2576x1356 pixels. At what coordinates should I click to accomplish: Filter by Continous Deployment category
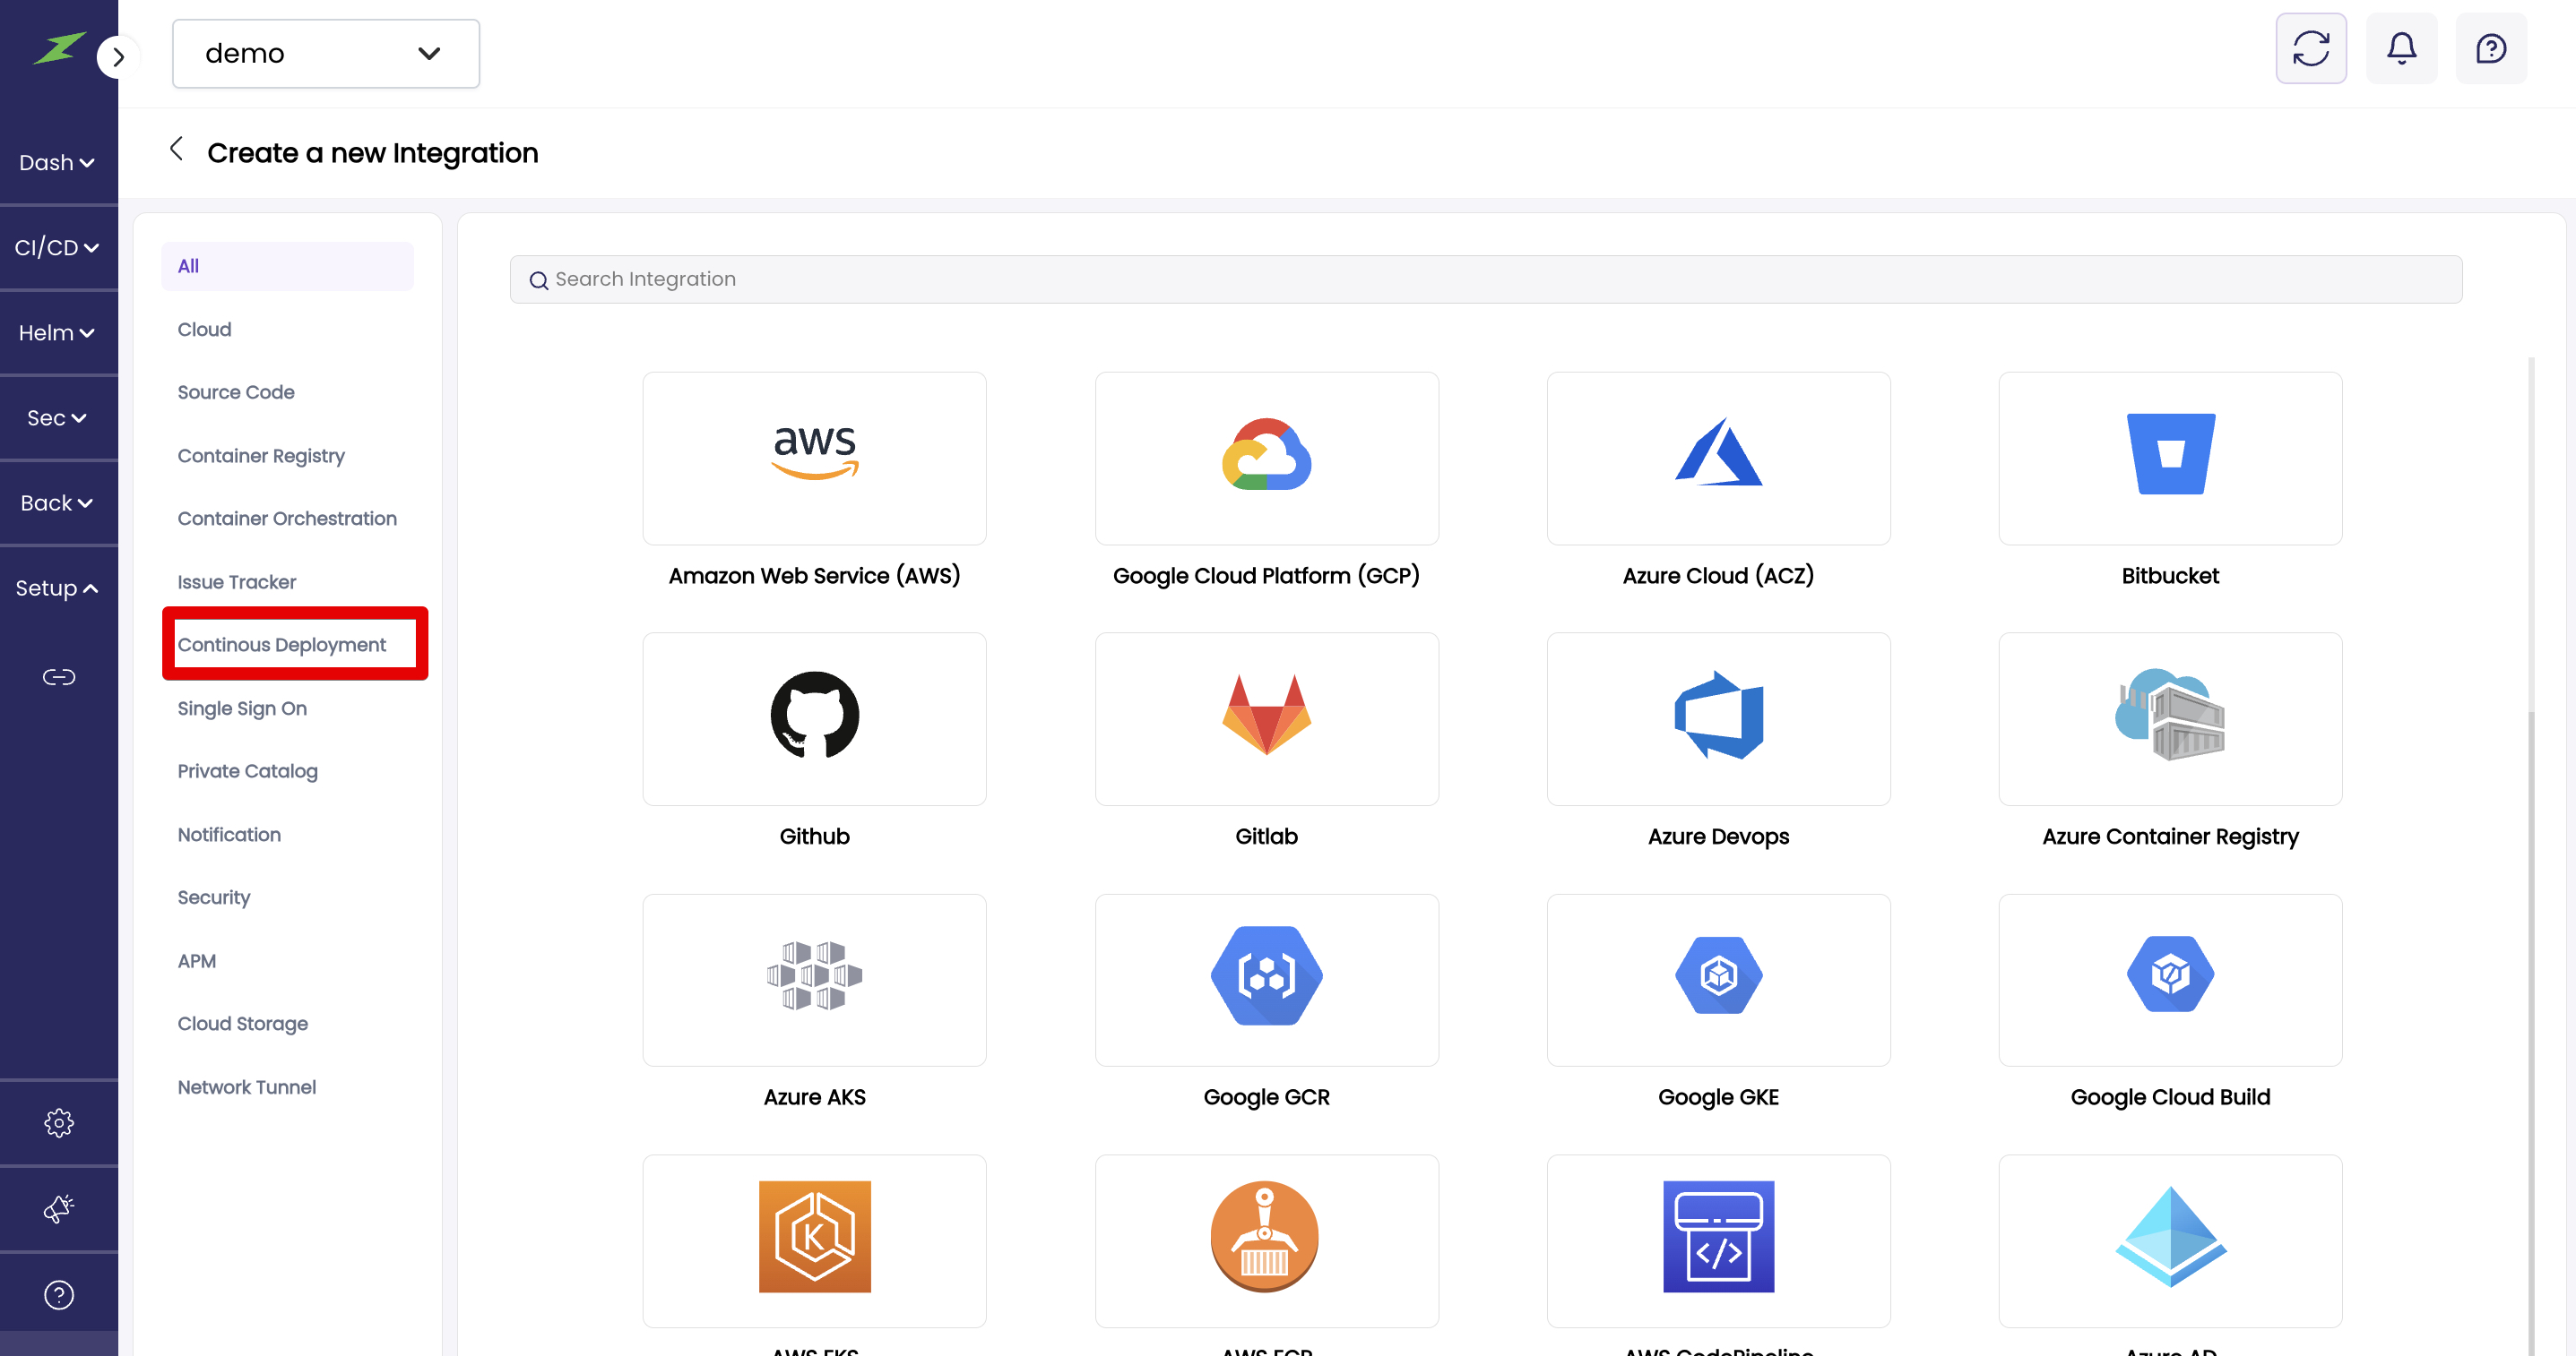[x=282, y=645]
